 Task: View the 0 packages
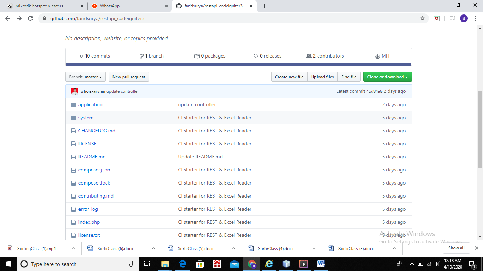click(210, 56)
